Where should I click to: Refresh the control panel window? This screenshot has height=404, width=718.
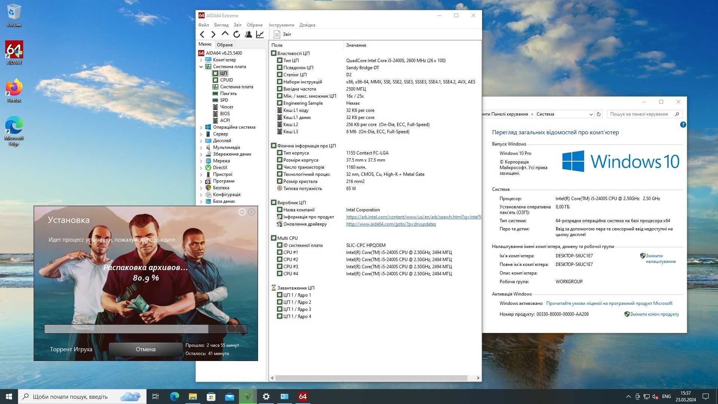(599, 114)
